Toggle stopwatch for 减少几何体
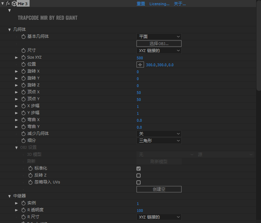This screenshot has width=261, height=223. point(23,134)
